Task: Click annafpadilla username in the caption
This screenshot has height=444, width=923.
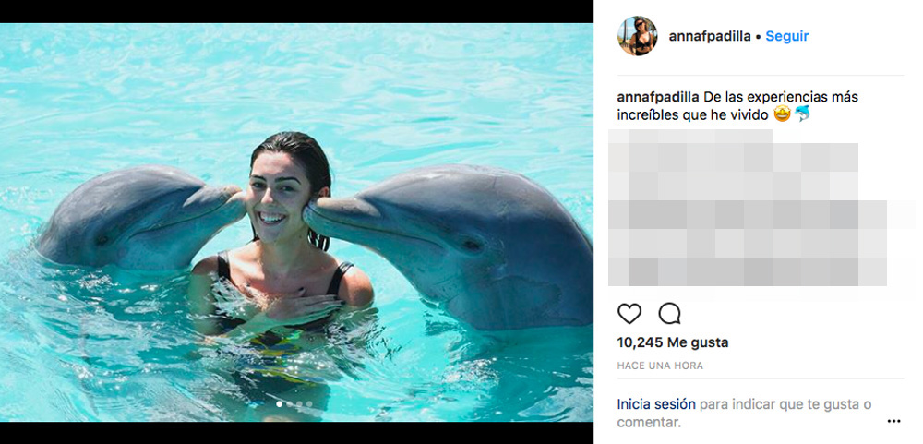Action: pyautogui.click(x=657, y=96)
